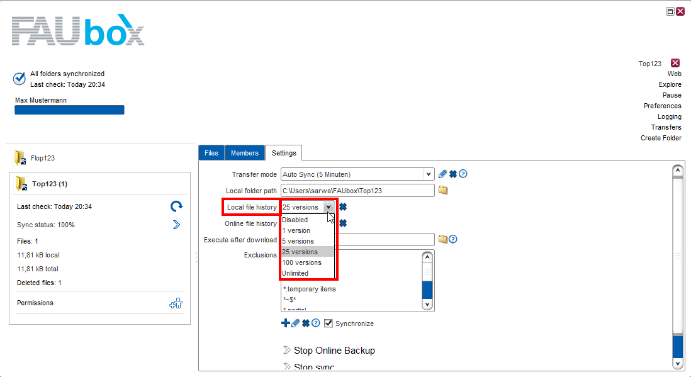Screen dimensions: 691x377
Task: Click settings panel scroll up arrow
Action: [678, 170]
